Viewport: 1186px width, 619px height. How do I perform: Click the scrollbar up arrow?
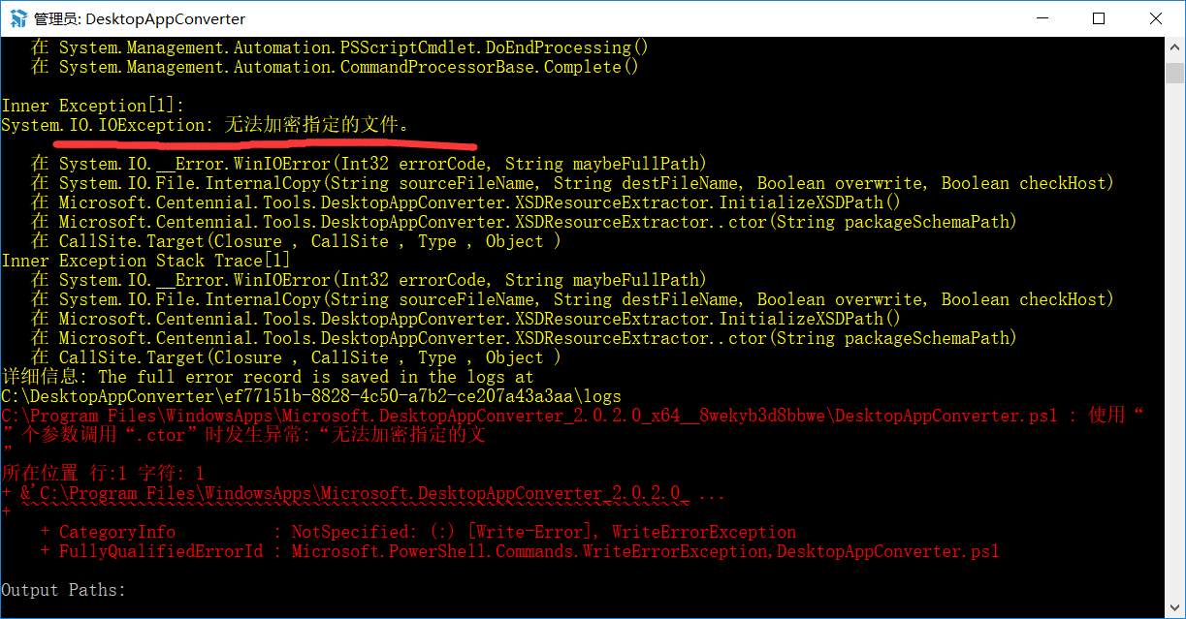click(x=1175, y=46)
